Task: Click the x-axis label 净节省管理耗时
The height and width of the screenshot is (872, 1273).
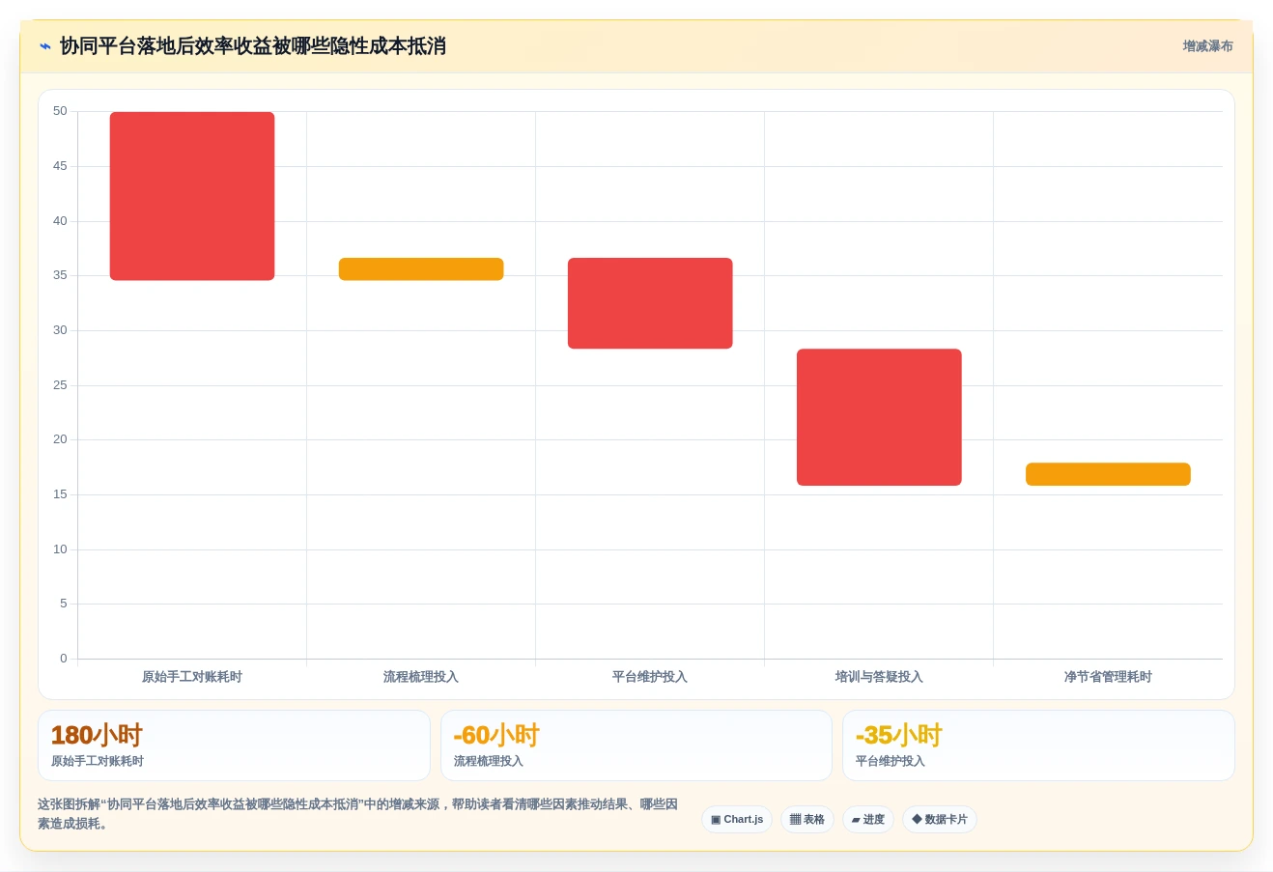Action: [1108, 677]
